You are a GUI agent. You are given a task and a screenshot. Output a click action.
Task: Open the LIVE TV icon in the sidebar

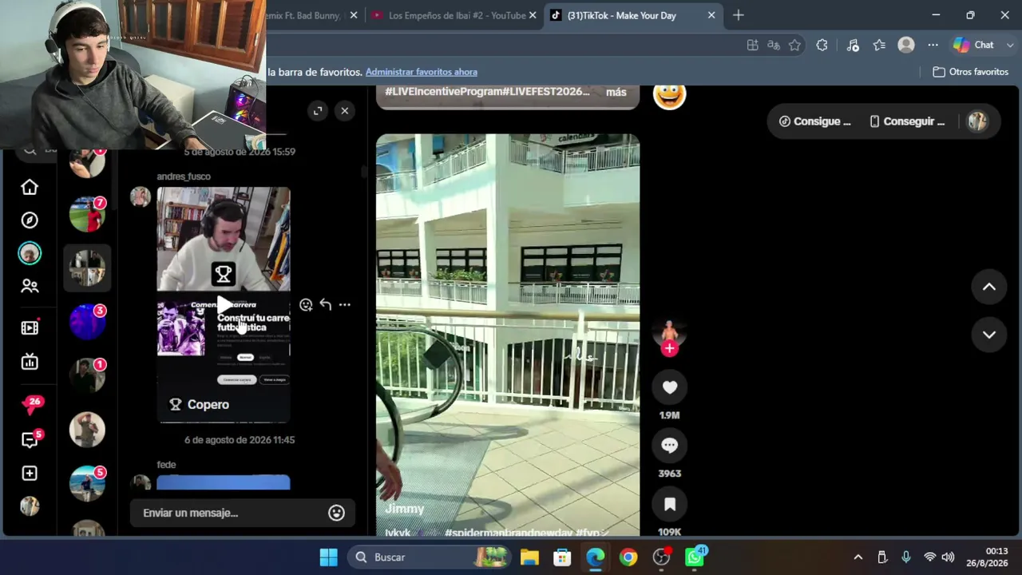30,362
